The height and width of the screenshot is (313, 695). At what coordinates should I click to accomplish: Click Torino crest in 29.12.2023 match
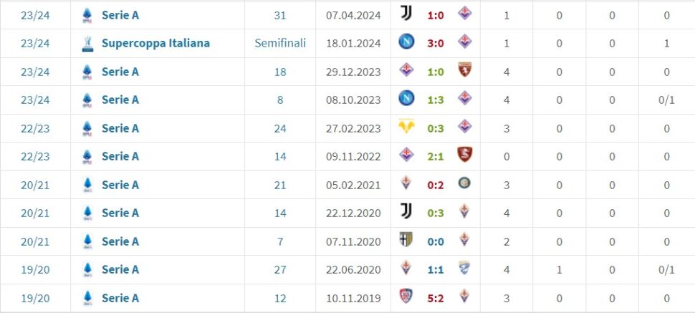coord(465,71)
